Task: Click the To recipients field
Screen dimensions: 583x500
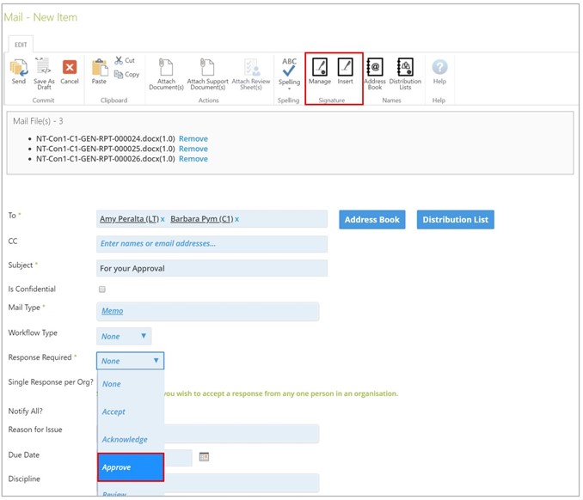Action: [212, 219]
